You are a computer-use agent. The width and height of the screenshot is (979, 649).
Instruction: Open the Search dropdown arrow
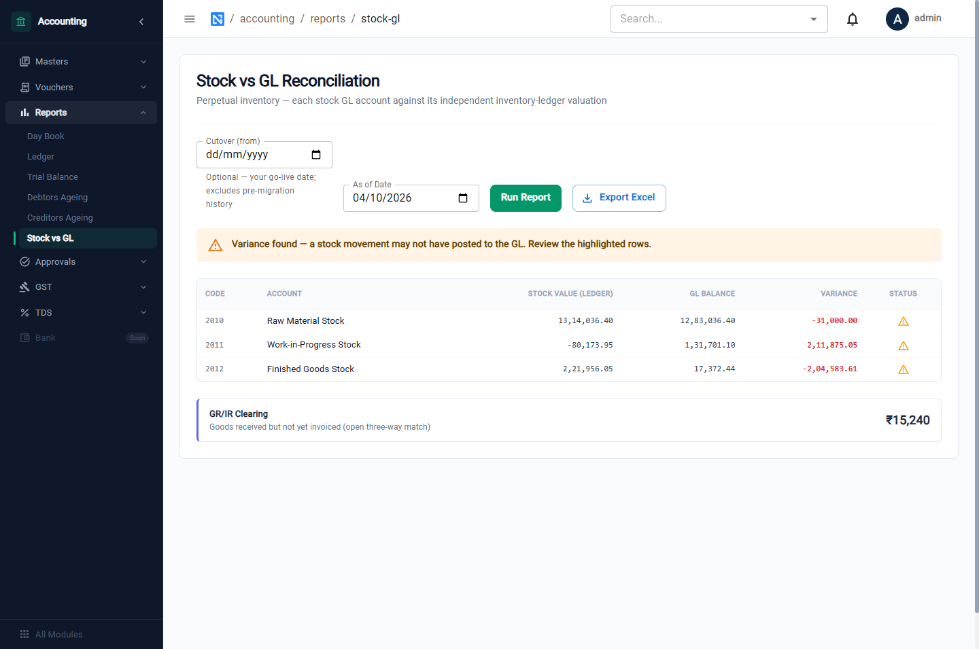[814, 19]
